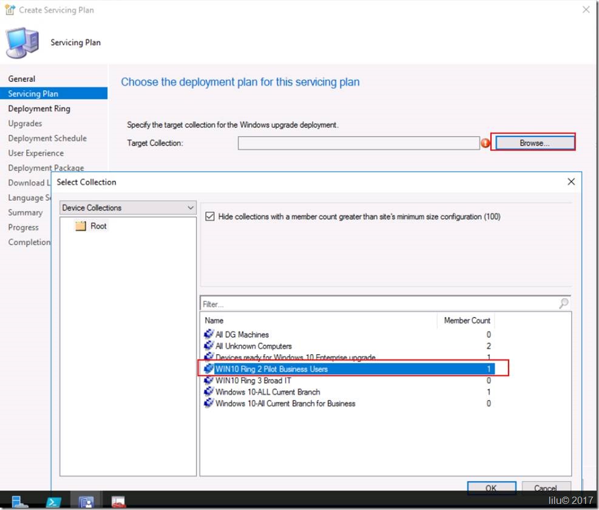Open the User Experience wizard step
Viewport: 599px width, 510px height.
[36, 153]
